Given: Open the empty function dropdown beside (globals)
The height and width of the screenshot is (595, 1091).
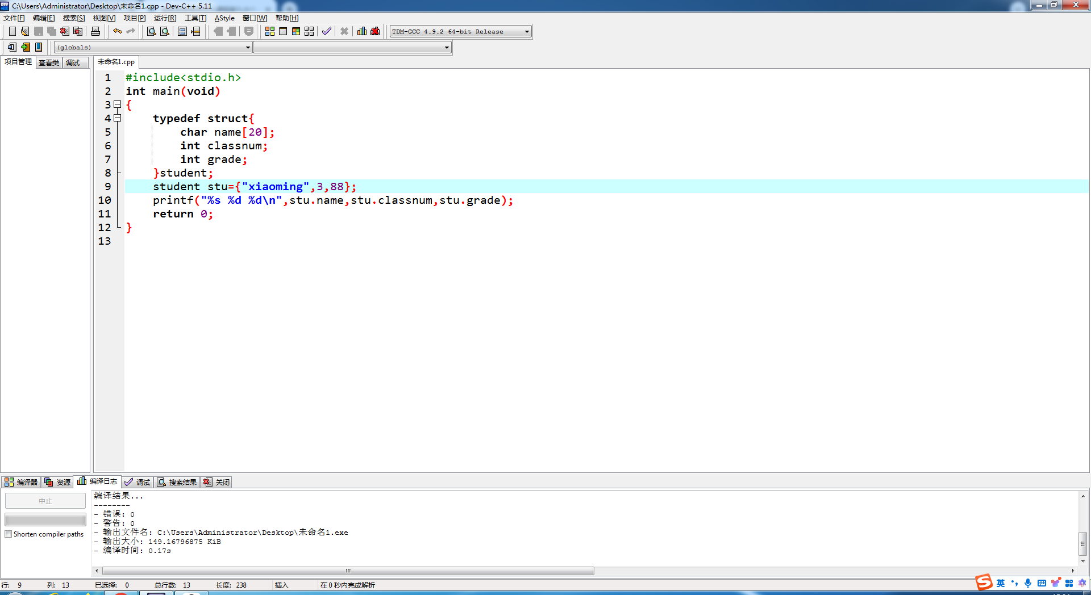Looking at the screenshot, I should 352,48.
